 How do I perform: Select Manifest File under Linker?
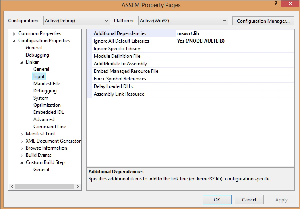(x=46, y=84)
